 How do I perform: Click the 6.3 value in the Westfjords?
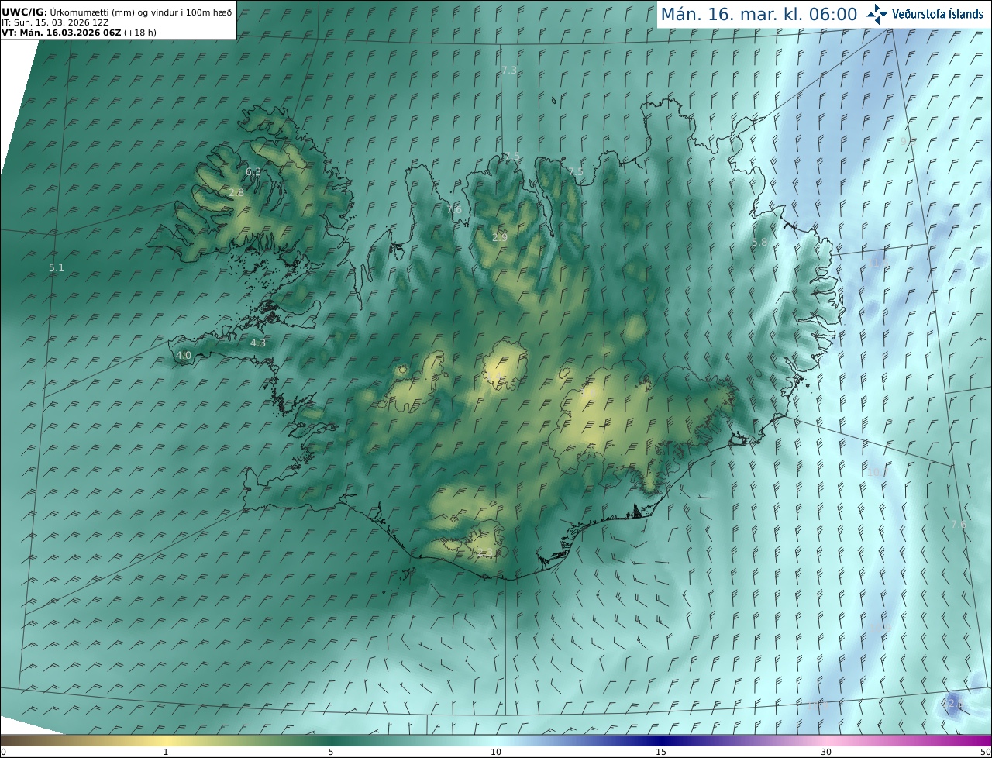click(253, 171)
